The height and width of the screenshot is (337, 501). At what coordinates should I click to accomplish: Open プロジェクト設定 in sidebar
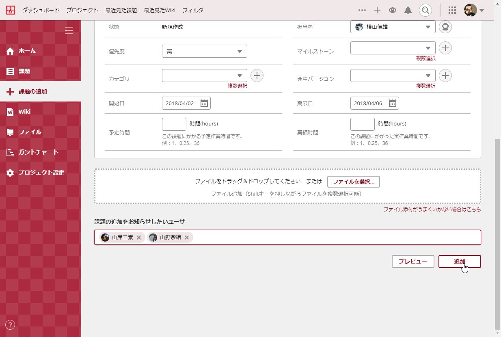coord(41,173)
